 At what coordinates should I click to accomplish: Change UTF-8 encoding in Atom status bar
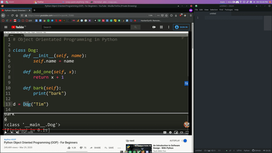click(239, 151)
